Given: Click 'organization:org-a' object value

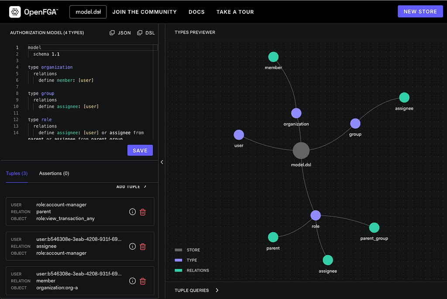Looking at the screenshot, I should (x=57, y=288).
